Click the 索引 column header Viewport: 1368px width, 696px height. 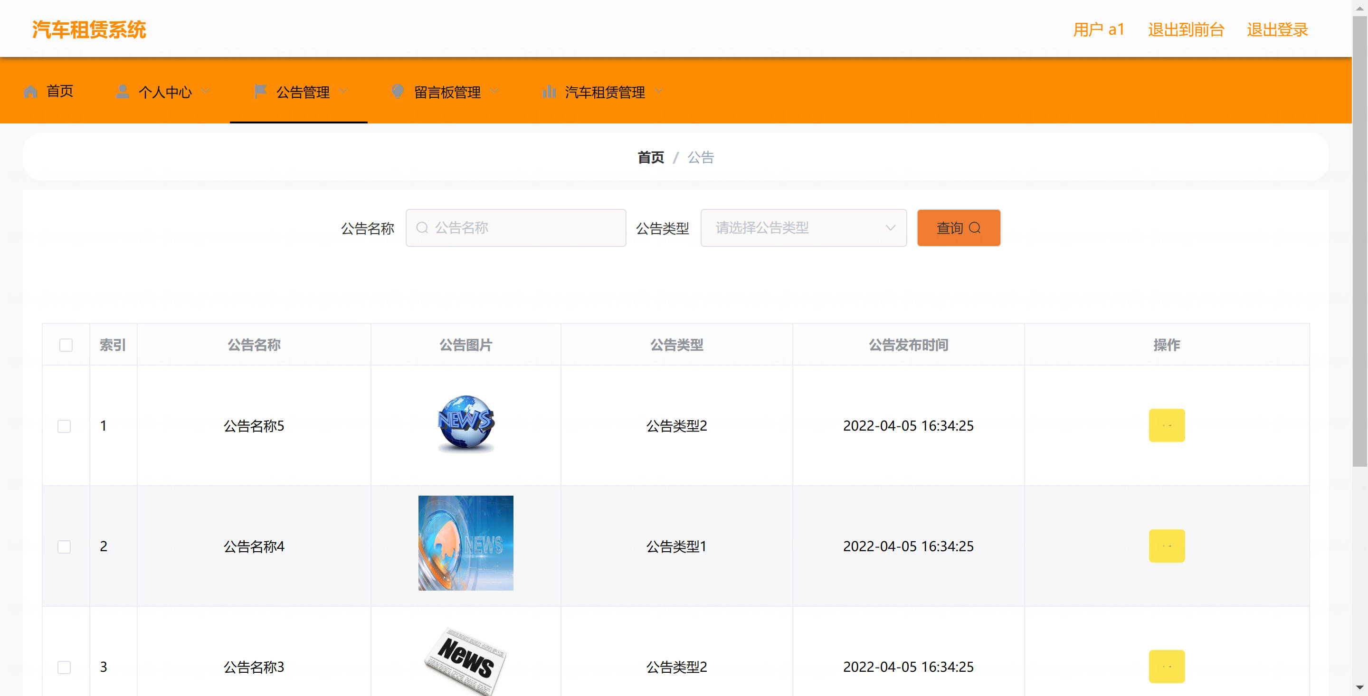pos(113,345)
